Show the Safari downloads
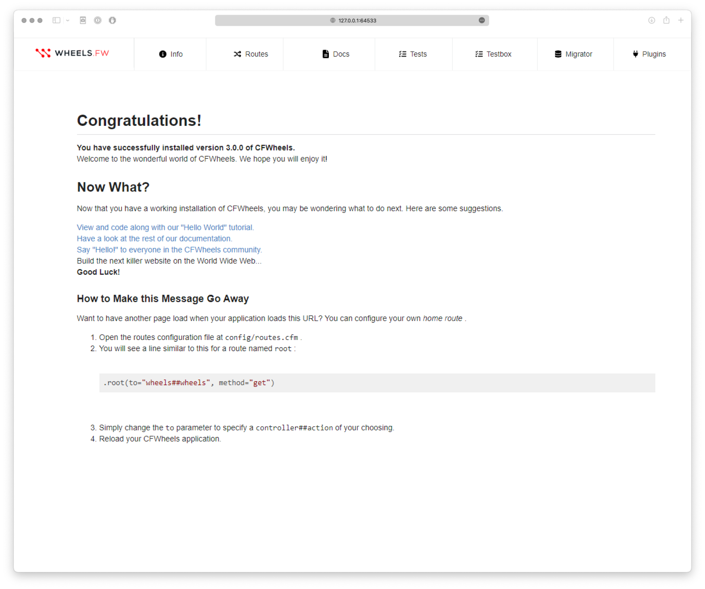 tap(651, 20)
